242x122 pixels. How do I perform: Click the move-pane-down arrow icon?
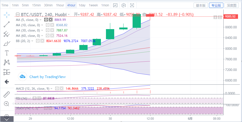point(215,17)
